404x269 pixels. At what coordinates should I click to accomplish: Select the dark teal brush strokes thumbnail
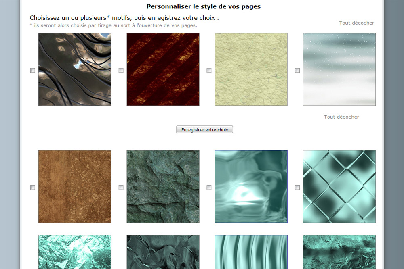pyautogui.click(x=163, y=252)
